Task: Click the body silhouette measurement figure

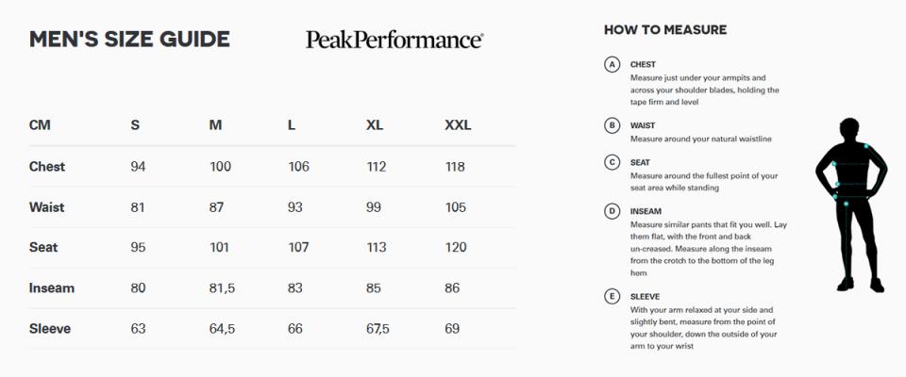Action: (x=851, y=205)
